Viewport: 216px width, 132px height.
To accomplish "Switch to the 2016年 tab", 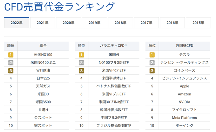I will [x=172, y=23].
